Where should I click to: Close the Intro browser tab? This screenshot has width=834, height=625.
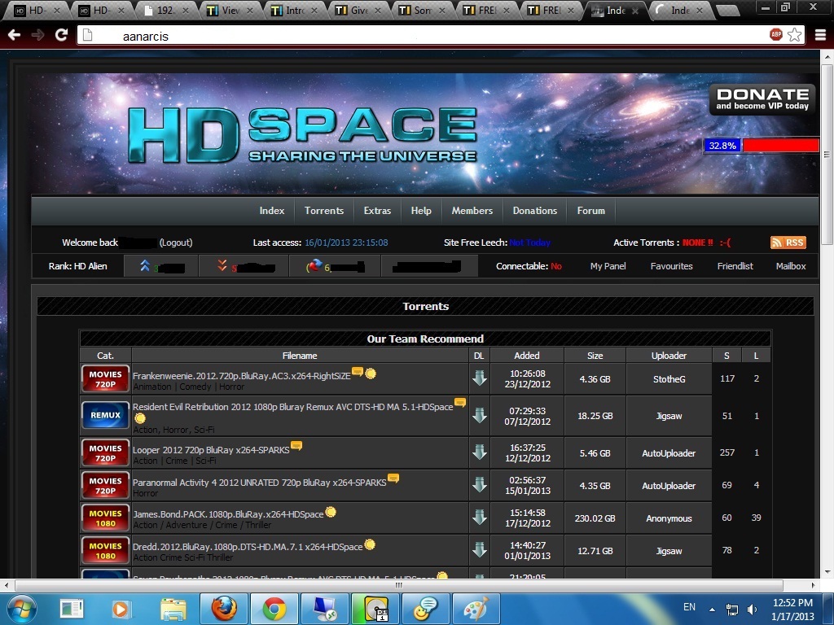pyautogui.click(x=314, y=10)
